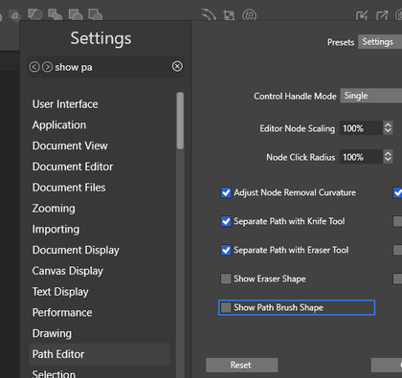Screen dimensions: 402x378
Task: Disable Adjust Node Removal Curvature
Action: (x=226, y=192)
